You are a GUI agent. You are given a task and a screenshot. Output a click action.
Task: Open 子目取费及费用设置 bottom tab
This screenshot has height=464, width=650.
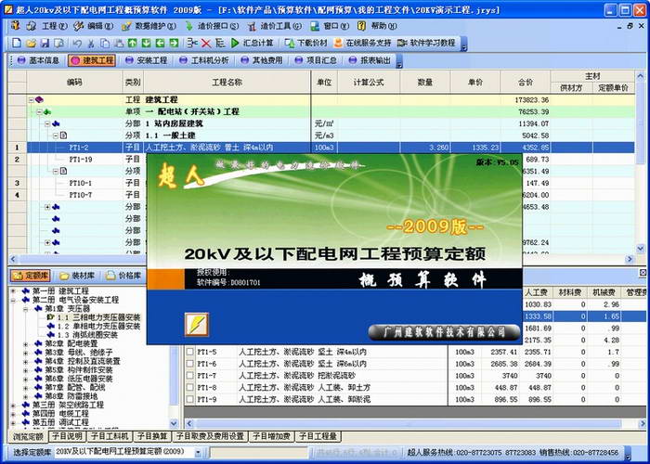[210, 436]
